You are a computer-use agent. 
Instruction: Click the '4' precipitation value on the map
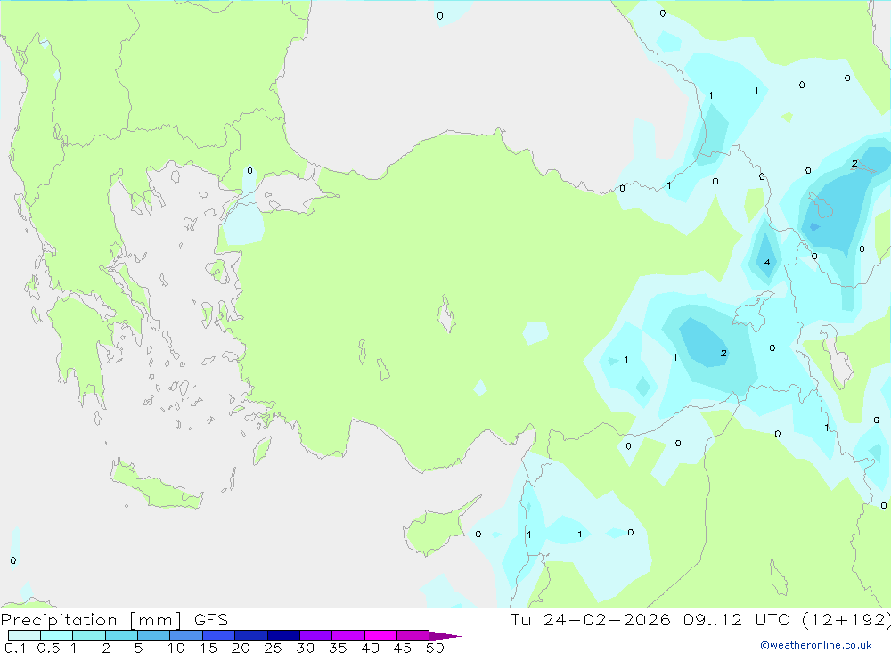point(767,263)
